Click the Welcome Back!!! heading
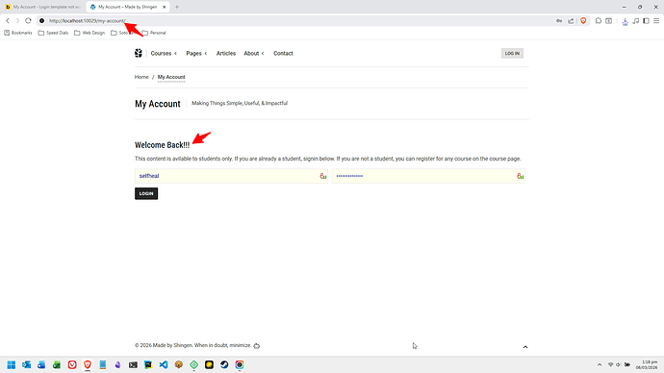The image size is (664, 373). [x=163, y=145]
